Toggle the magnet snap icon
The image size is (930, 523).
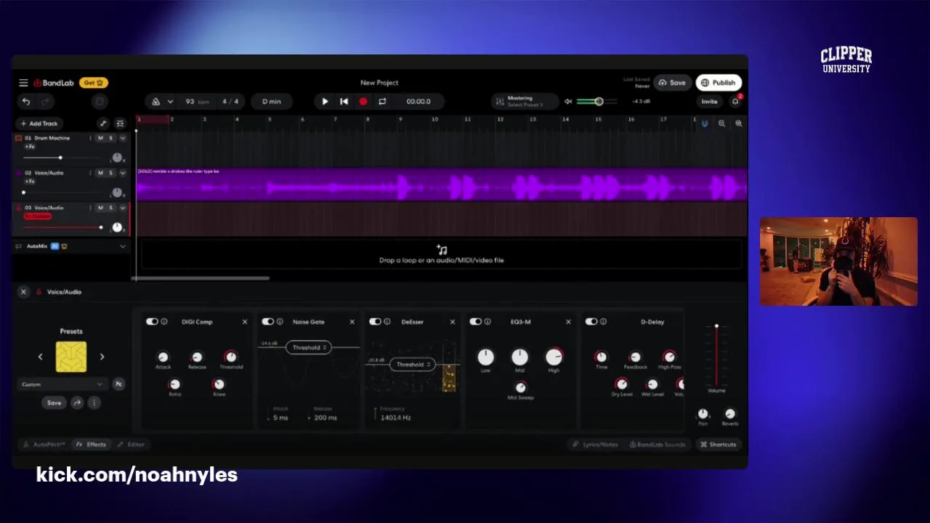click(704, 123)
